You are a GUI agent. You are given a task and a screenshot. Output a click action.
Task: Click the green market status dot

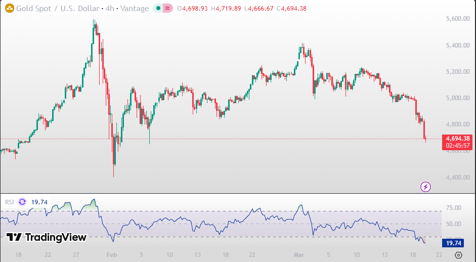point(159,9)
